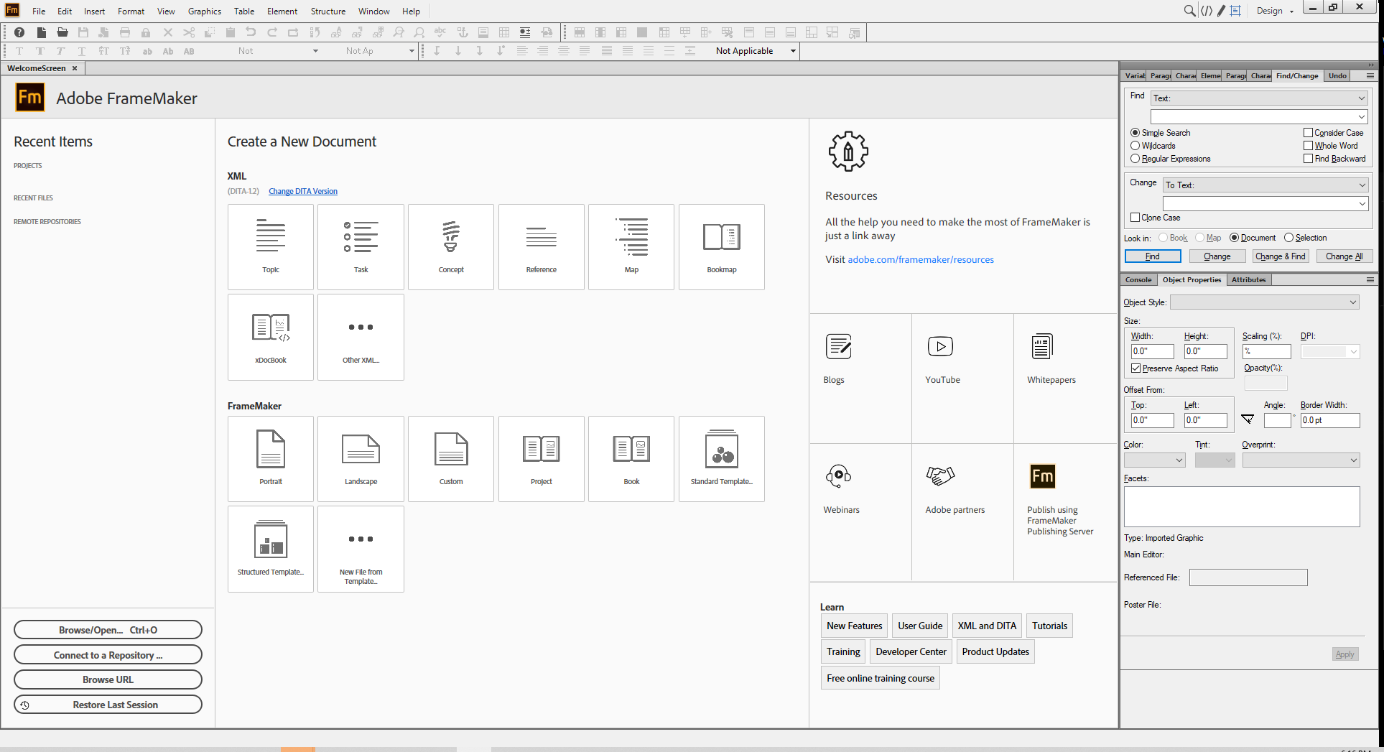
Task: Edit the Border Width field
Action: (1329, 420)
